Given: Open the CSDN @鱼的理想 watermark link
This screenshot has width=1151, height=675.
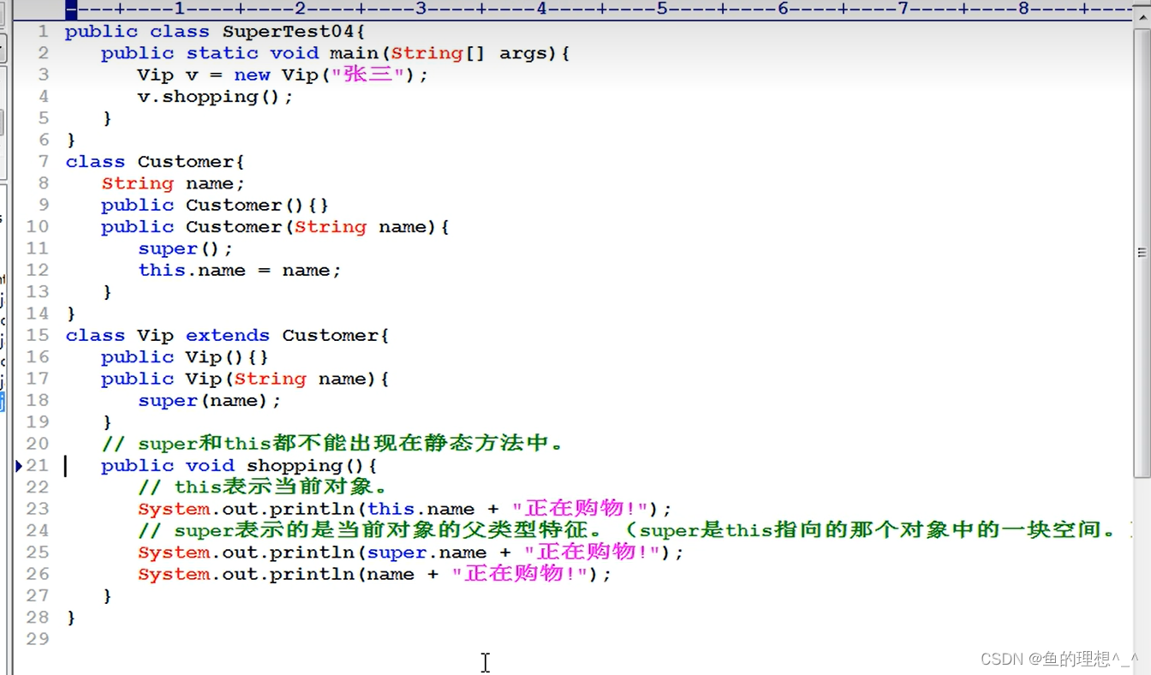Looking at the screenshot, I should 1062,659.
